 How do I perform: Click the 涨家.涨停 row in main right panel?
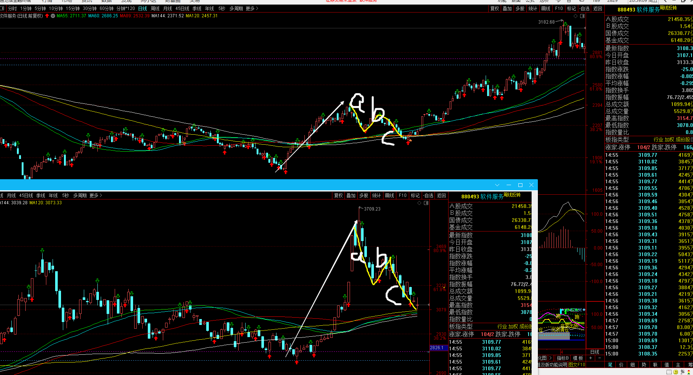[x=649, y=147]
